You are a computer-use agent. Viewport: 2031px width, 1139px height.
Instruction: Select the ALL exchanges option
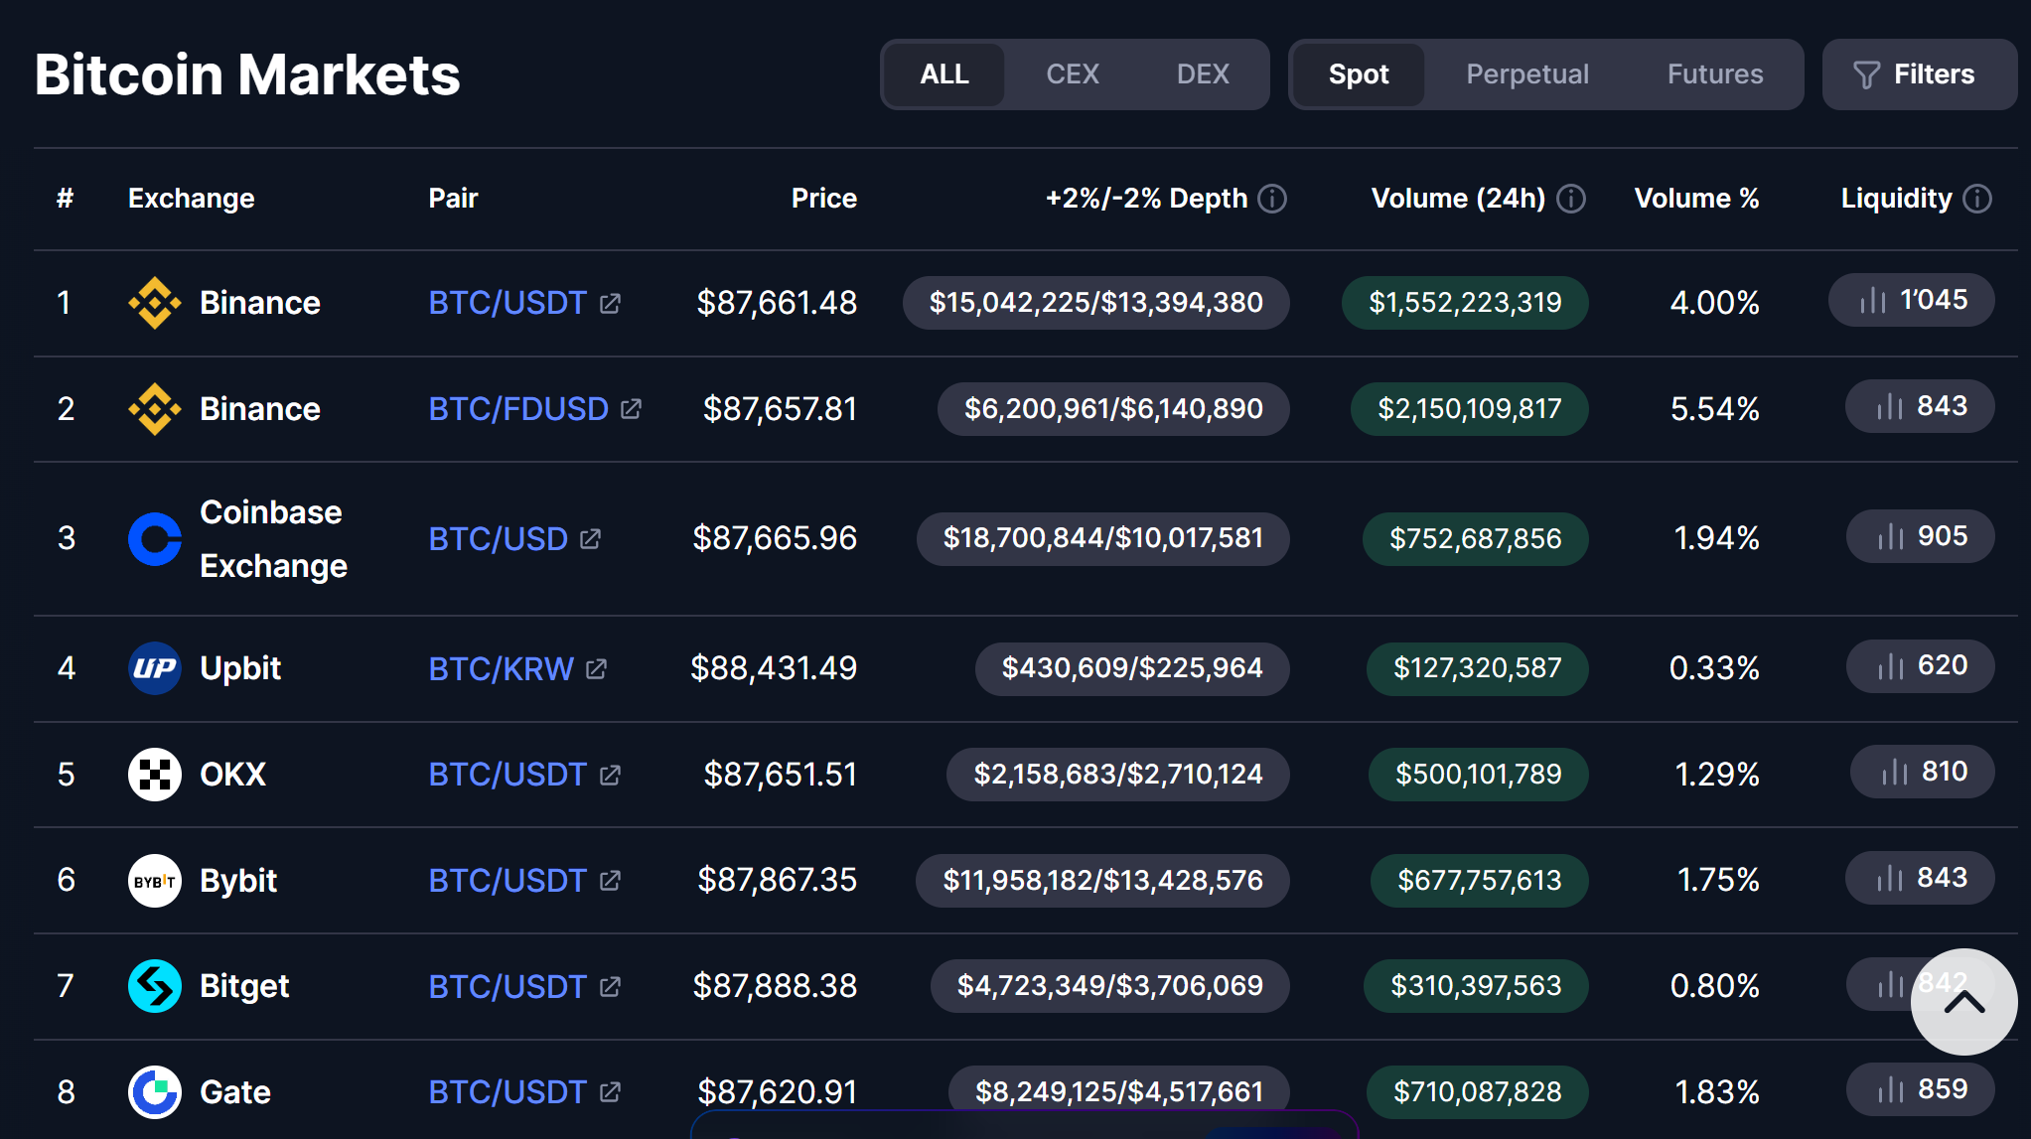click(x=943, y=74)
